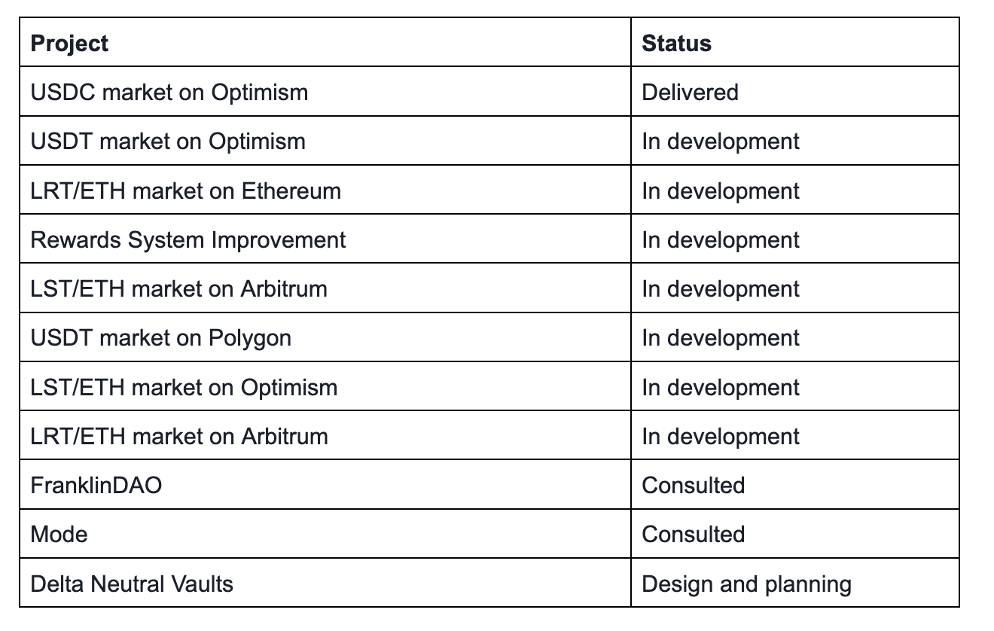
Task: Select the Design and planning status
Action: (x=746, y=584)
